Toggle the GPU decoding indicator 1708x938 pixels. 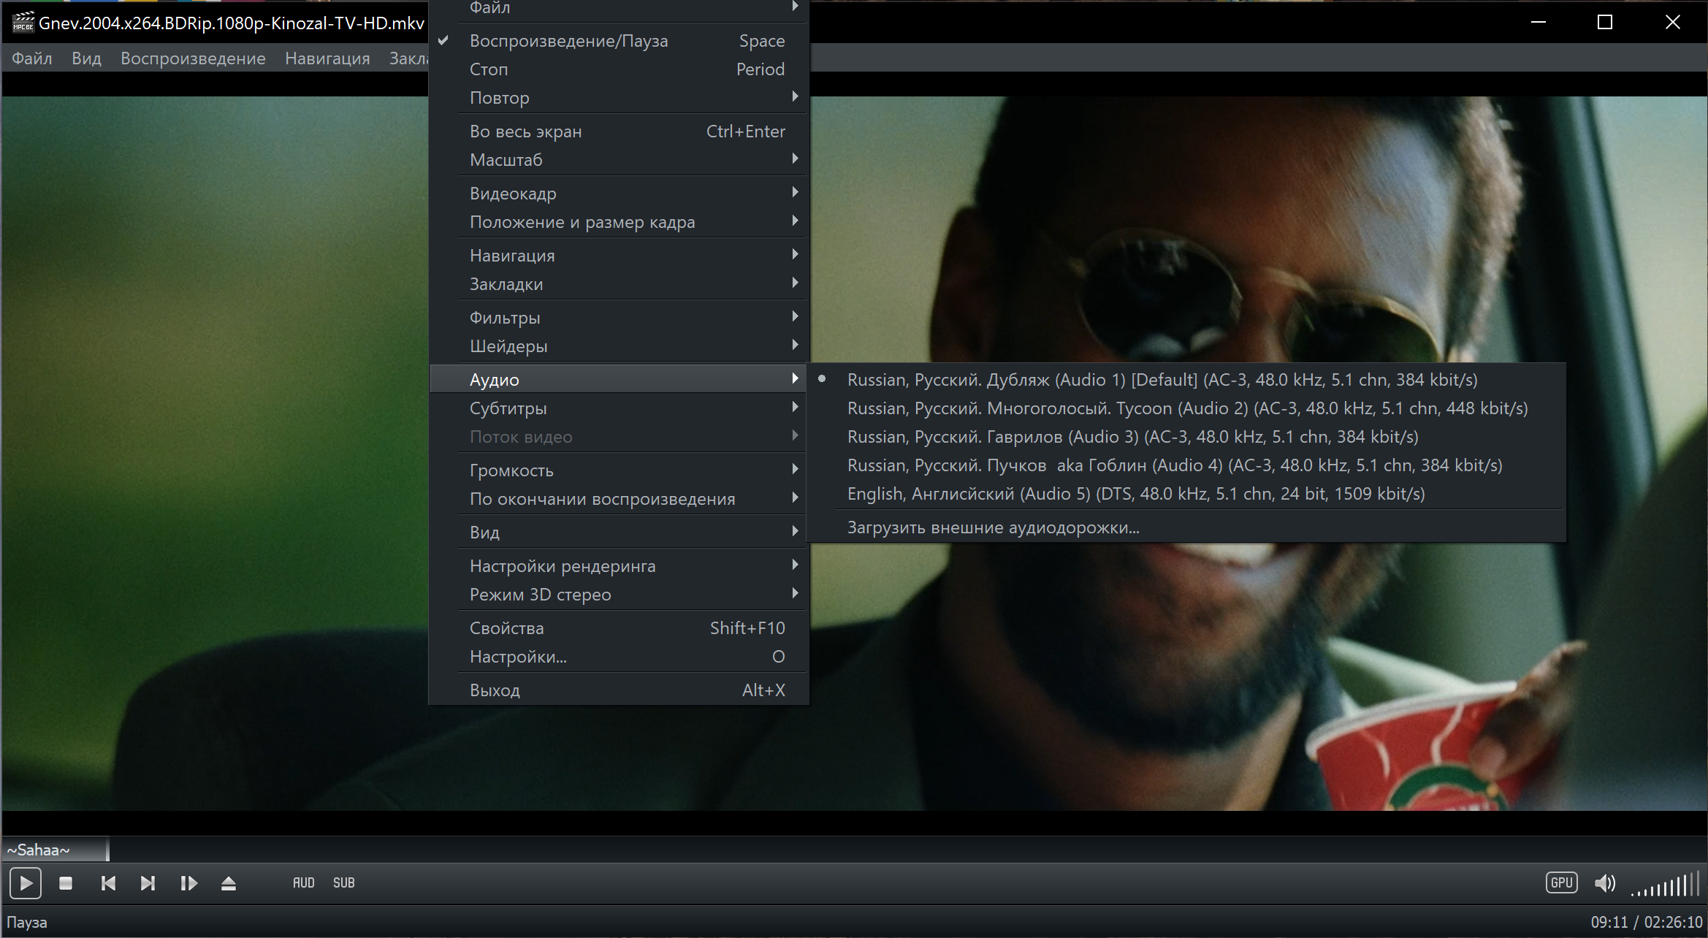coord(1561,882)
